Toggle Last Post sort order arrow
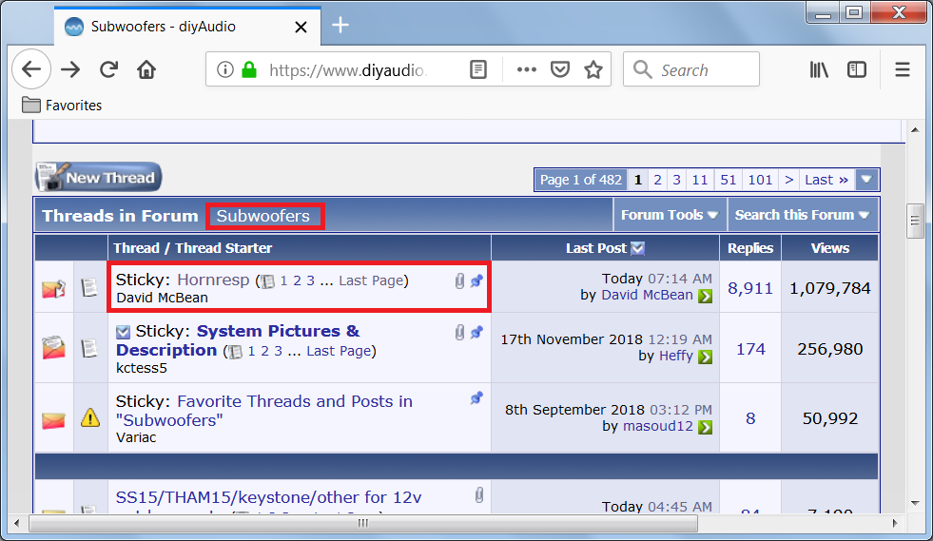This screenshot has width=933, height=541. click(x=637, y=248)
